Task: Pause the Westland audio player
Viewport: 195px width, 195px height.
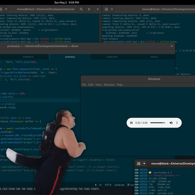Action: tap(131, 123)
